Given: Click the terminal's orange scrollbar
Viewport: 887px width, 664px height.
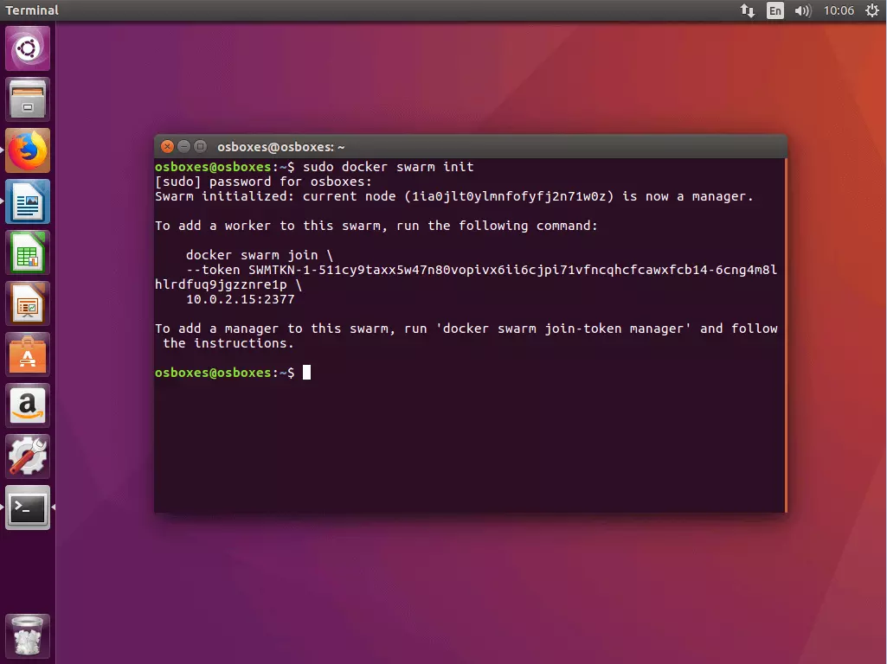Looking at the screenshot, I should point(786,335).
